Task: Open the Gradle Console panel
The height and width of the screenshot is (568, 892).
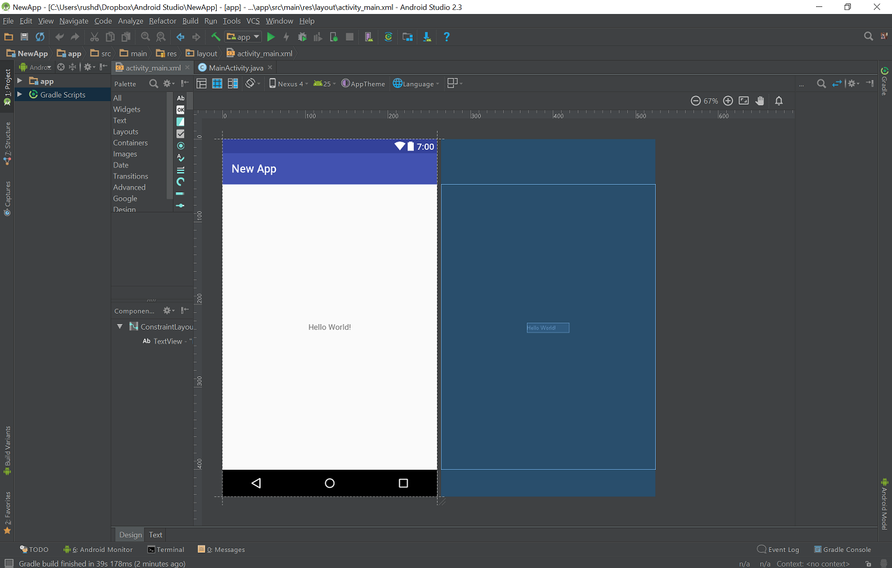Action: [x=842, y=549]
